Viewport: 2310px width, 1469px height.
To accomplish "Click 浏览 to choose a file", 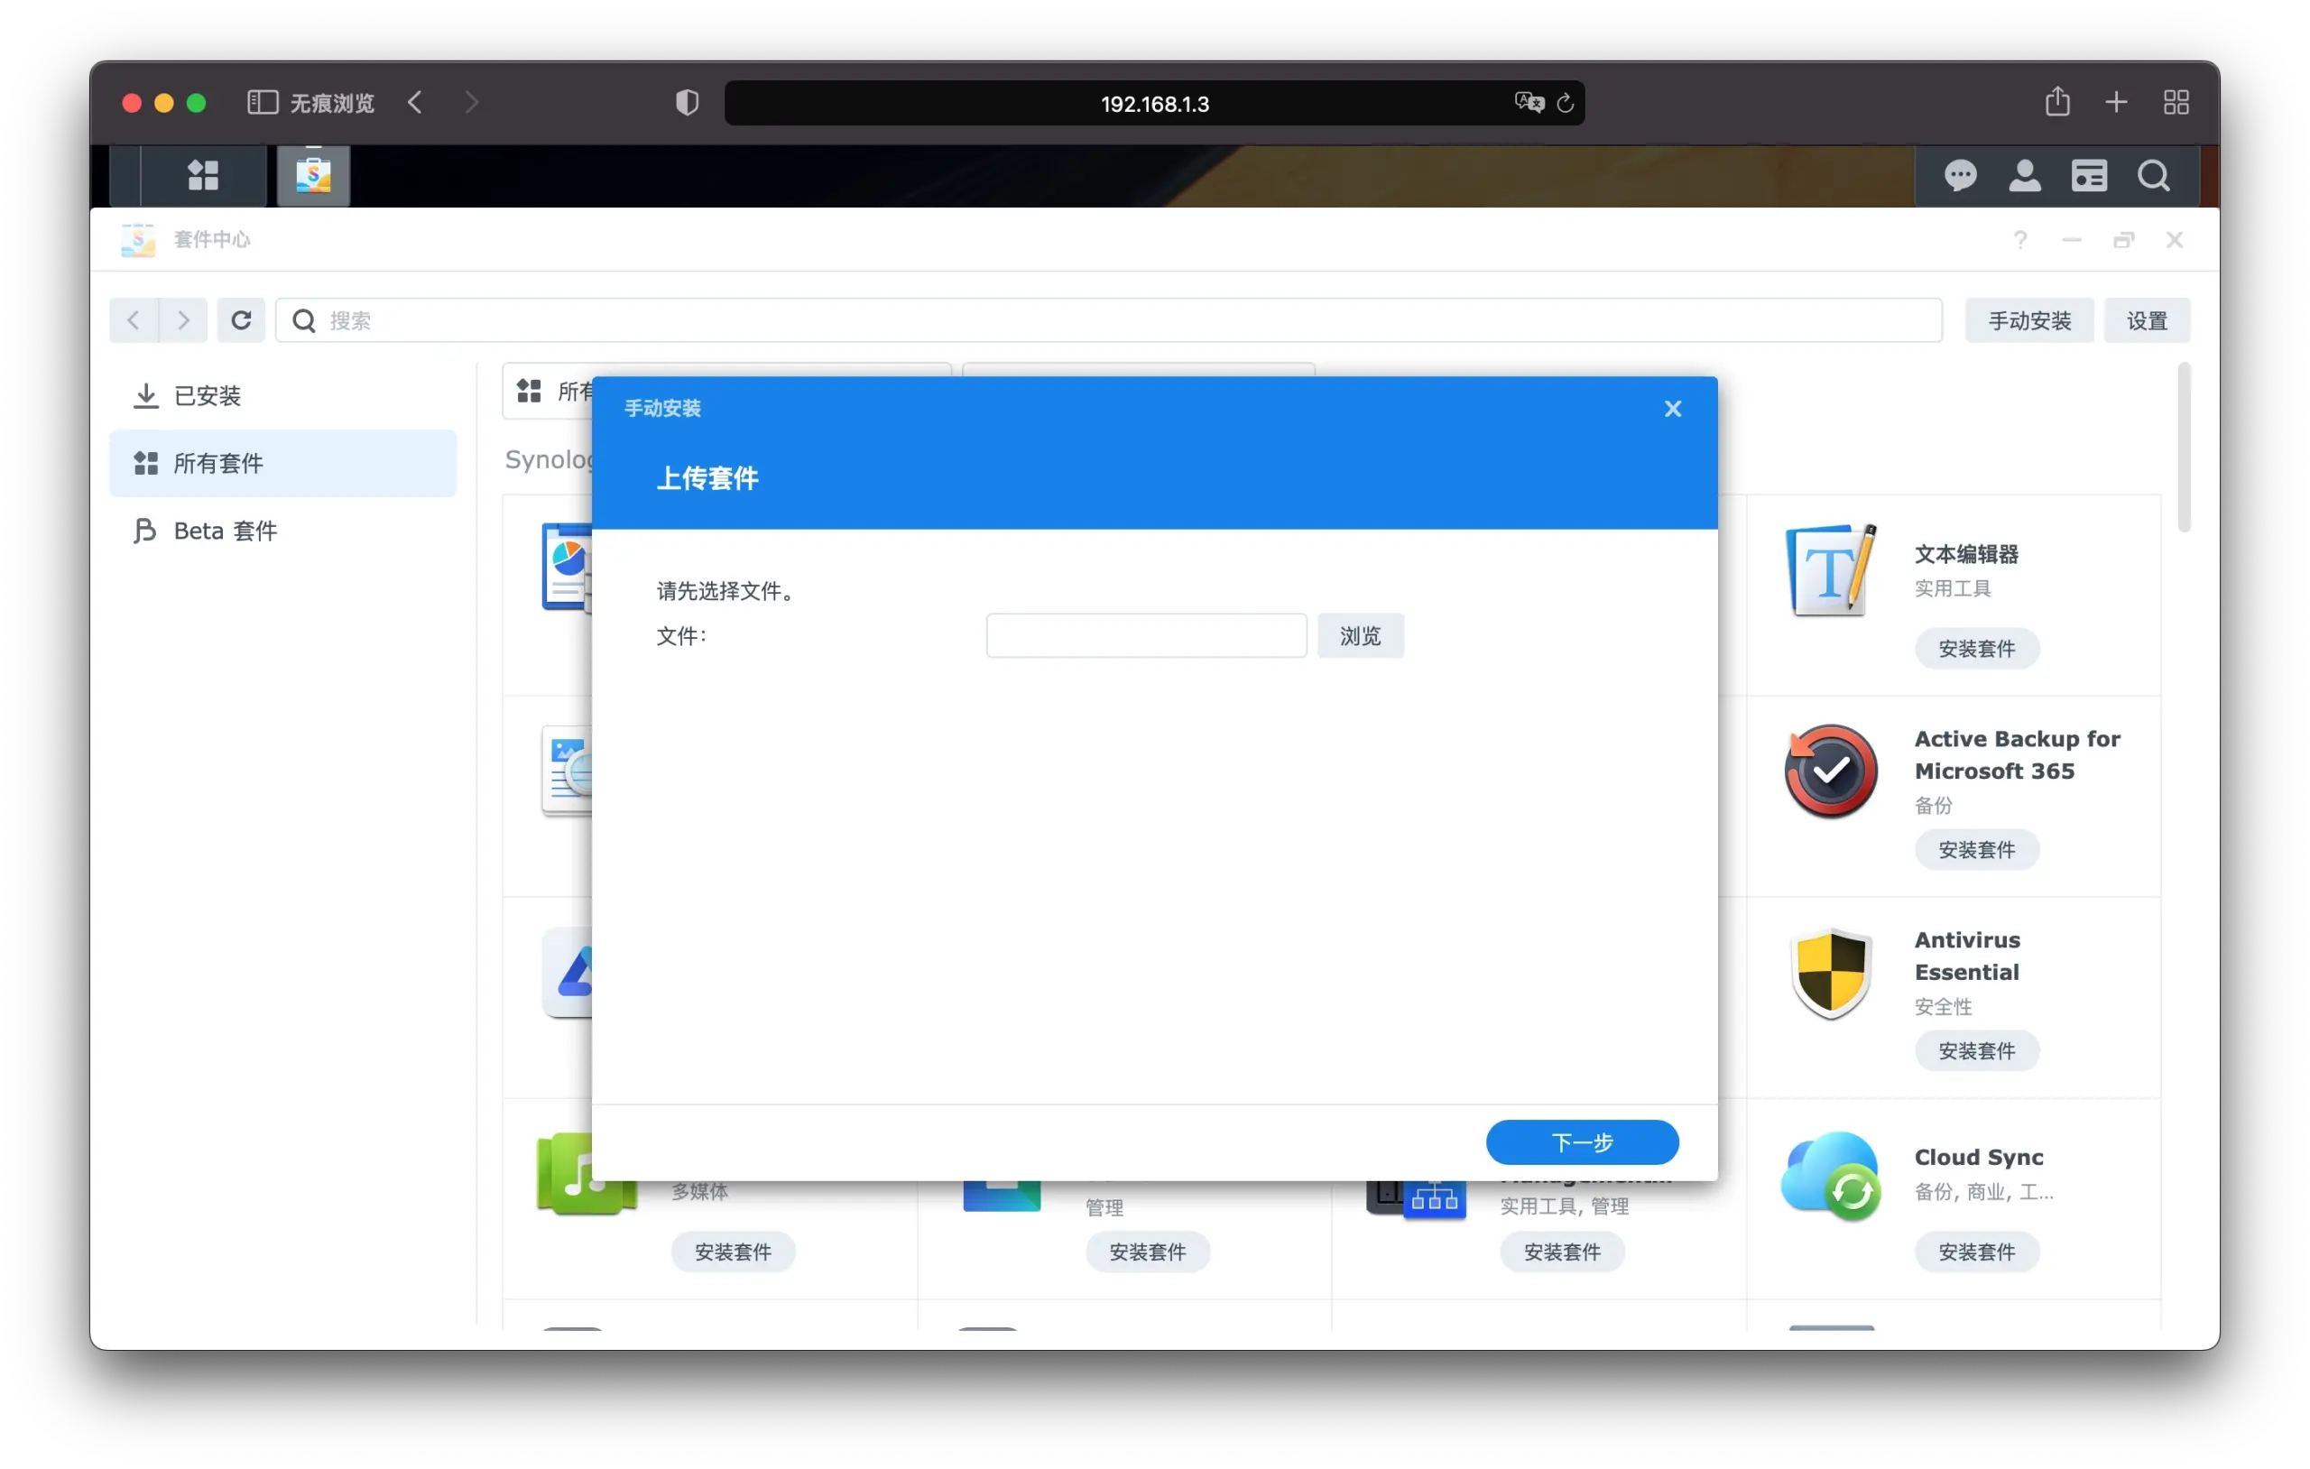I will point(1361,636).
